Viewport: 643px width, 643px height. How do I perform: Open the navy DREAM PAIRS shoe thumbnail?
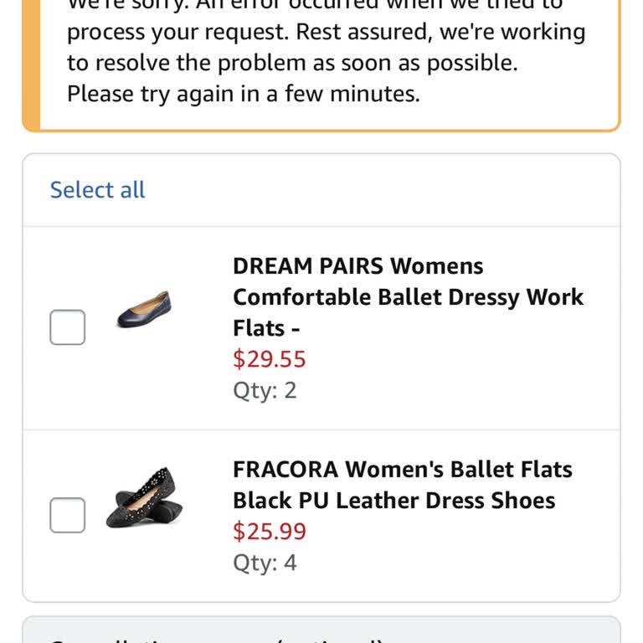144,311
